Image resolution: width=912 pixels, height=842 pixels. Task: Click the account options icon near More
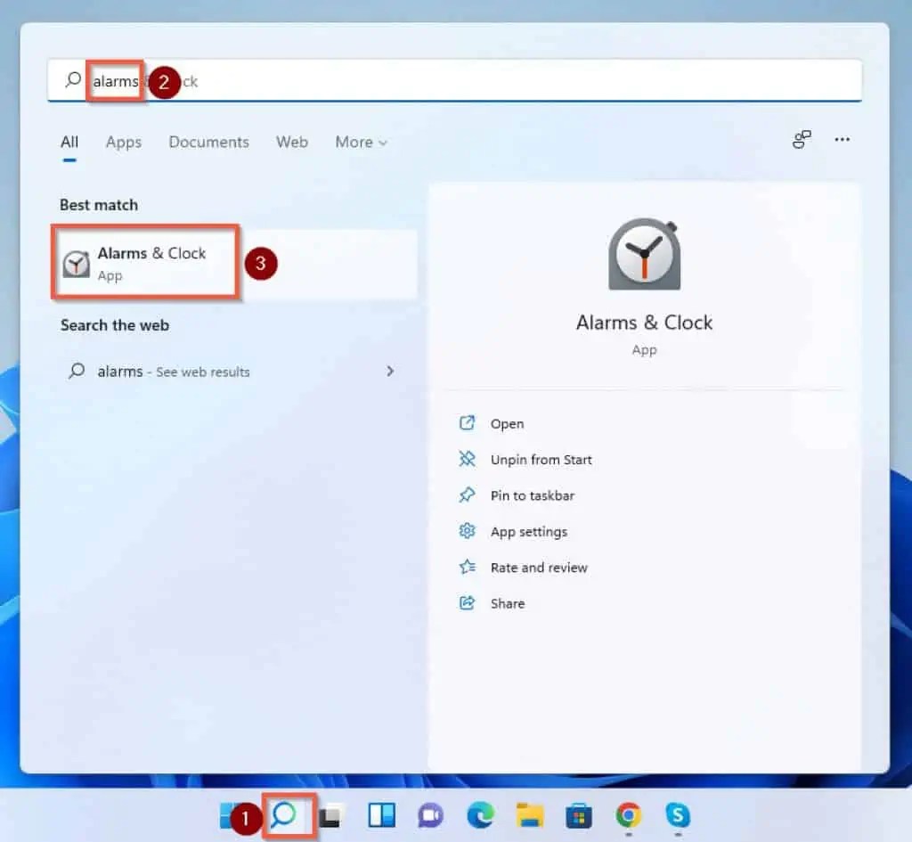coord(801,141)
